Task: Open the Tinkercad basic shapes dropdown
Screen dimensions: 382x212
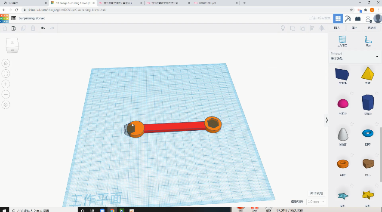Action: [354, 56]
